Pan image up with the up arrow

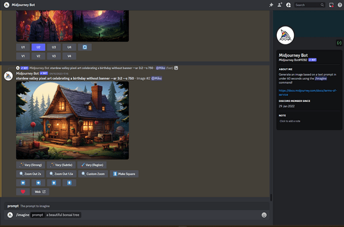54,183
